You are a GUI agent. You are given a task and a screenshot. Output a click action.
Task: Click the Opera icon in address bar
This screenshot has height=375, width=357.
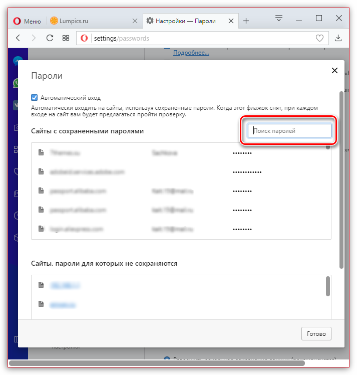84,38
